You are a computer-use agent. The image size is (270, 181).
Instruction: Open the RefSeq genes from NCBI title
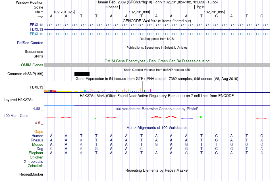point(157,39)
